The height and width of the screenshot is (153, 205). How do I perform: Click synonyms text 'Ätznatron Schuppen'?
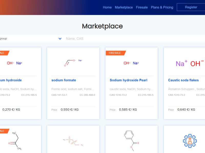click(181, 89)
